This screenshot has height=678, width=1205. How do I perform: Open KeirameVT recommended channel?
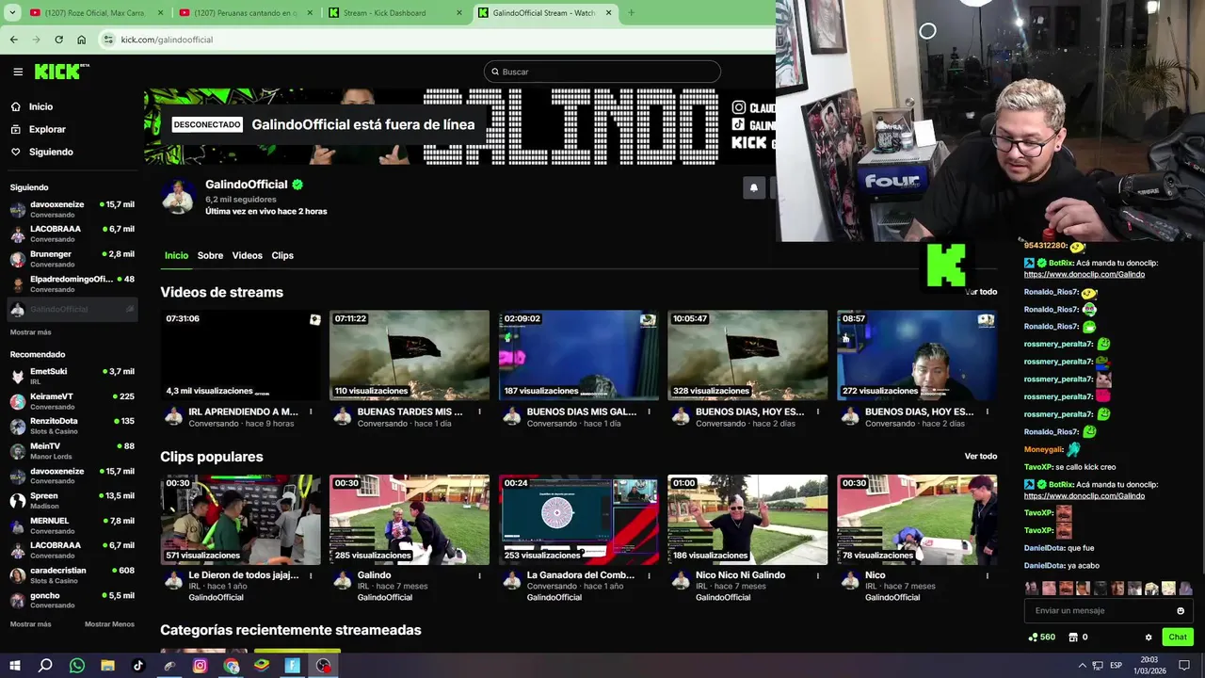72,401
